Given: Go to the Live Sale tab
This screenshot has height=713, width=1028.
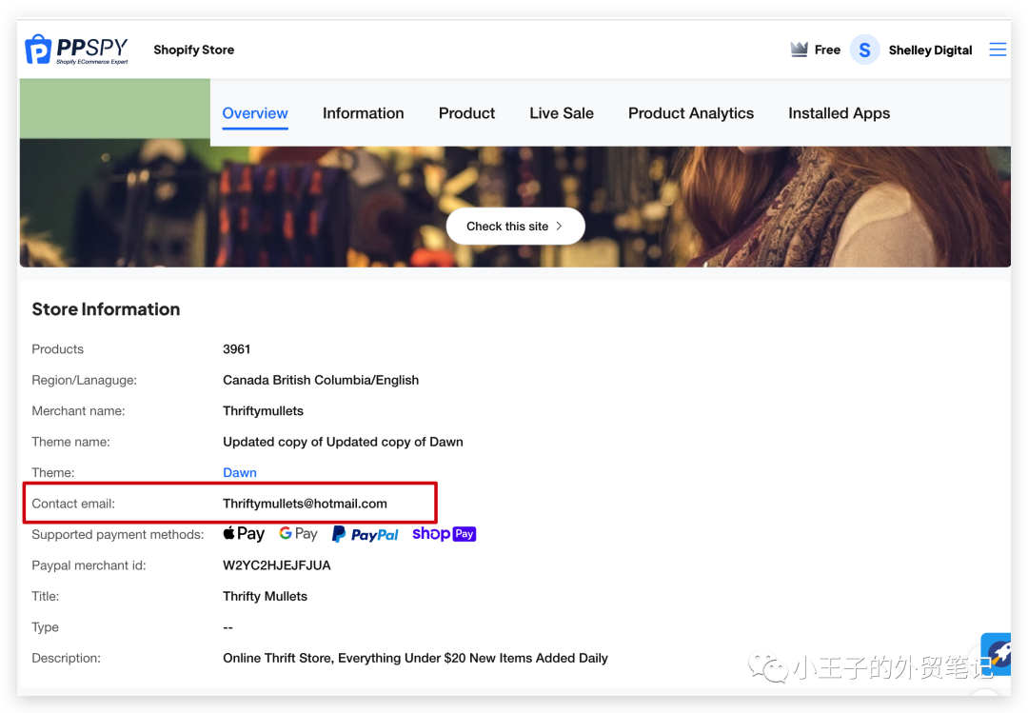Looking at the screenshot, I should click(x=562, y=113).
